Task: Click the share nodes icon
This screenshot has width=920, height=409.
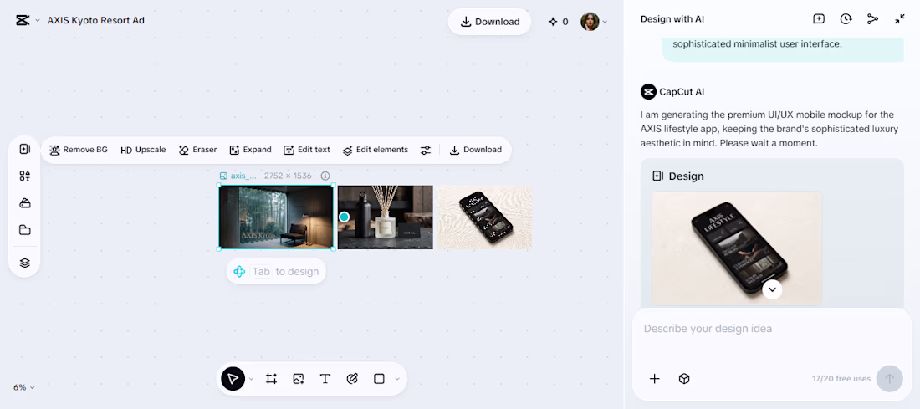Action: 872,18
